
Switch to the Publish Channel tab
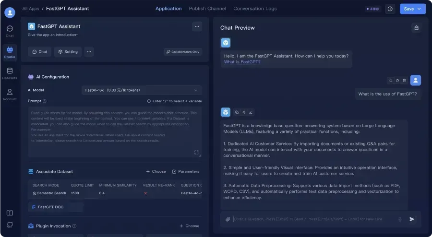coord(207,9)
